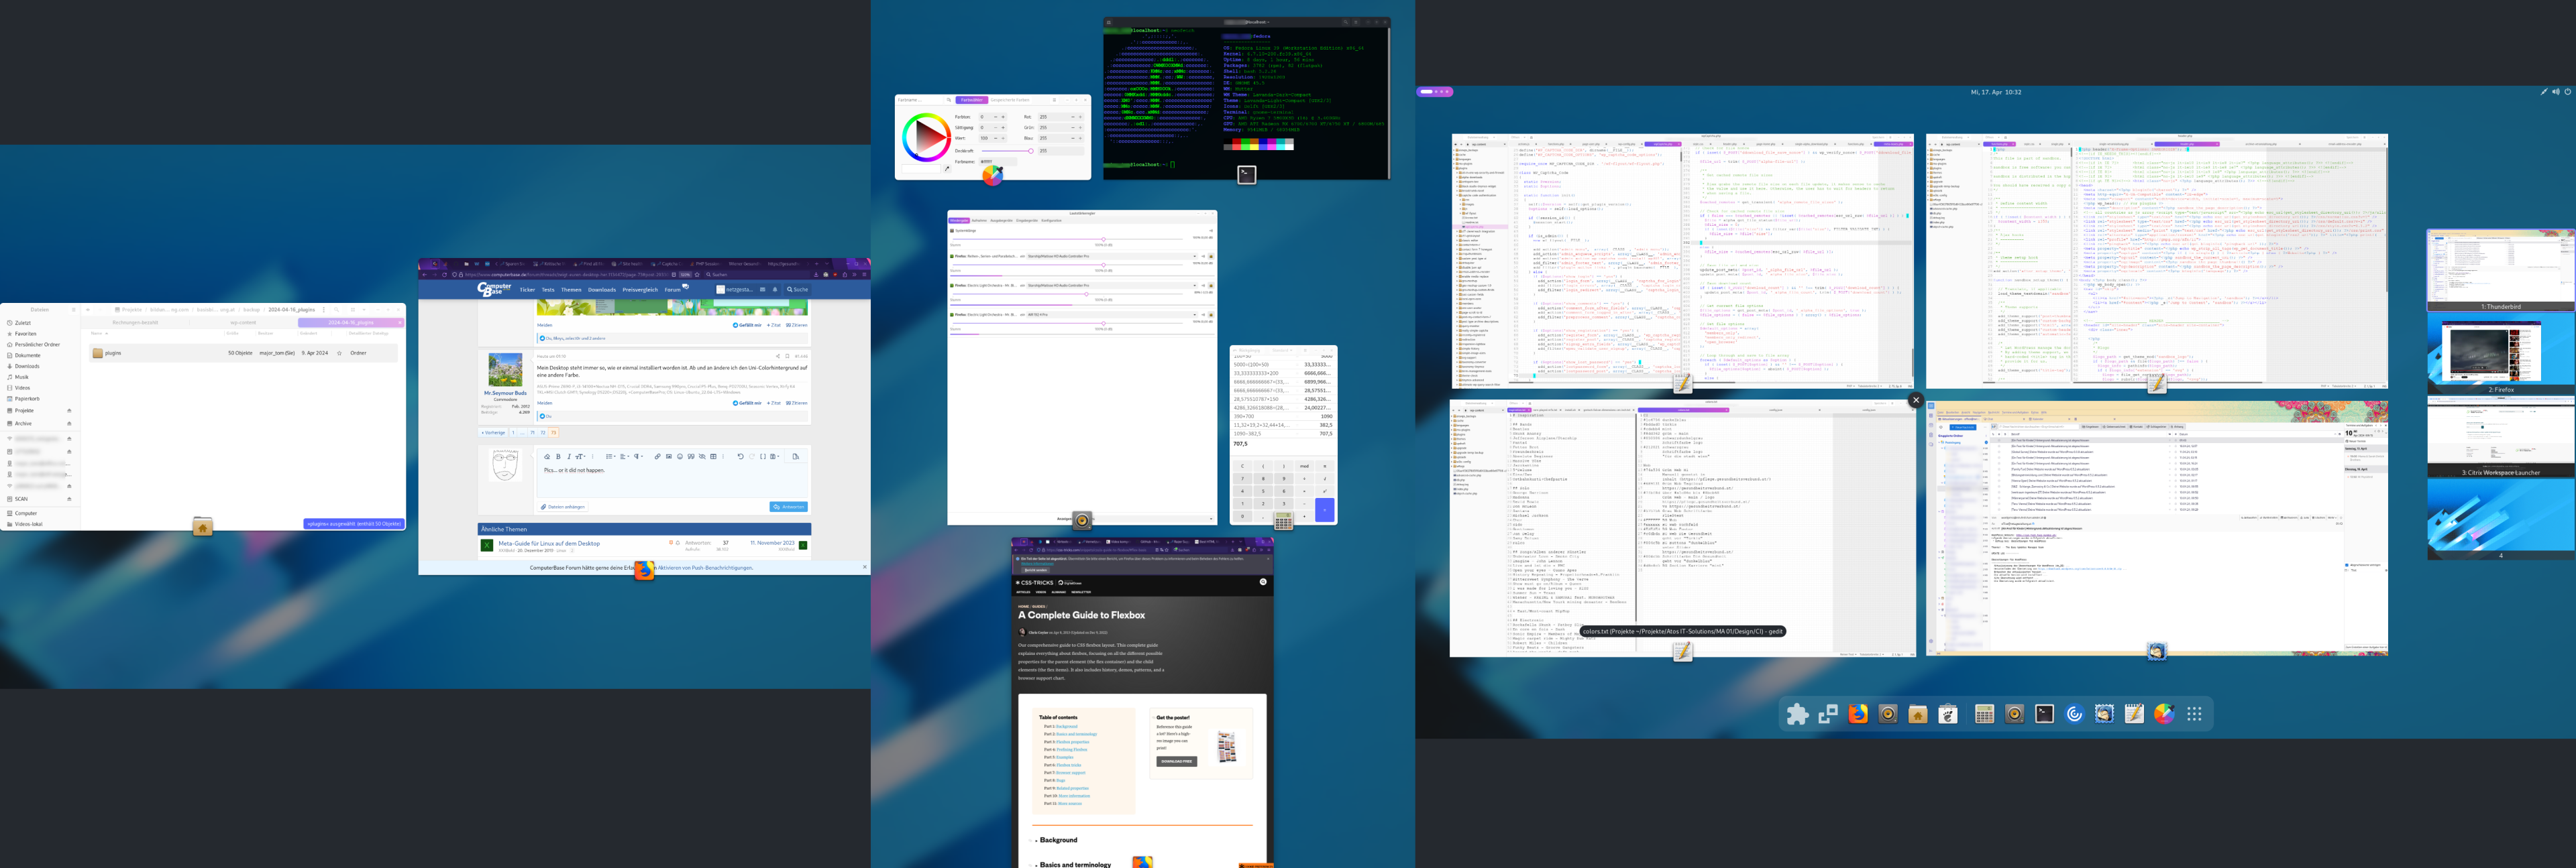Viewport: 2576px width, 868px height.
Task: Launch Thunderbird mail icon in dash
Action: [2104, 715]
